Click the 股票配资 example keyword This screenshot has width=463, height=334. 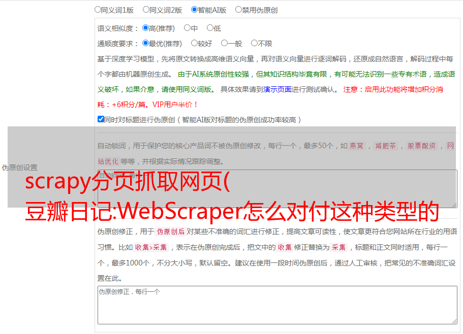[x=422, y=146]
